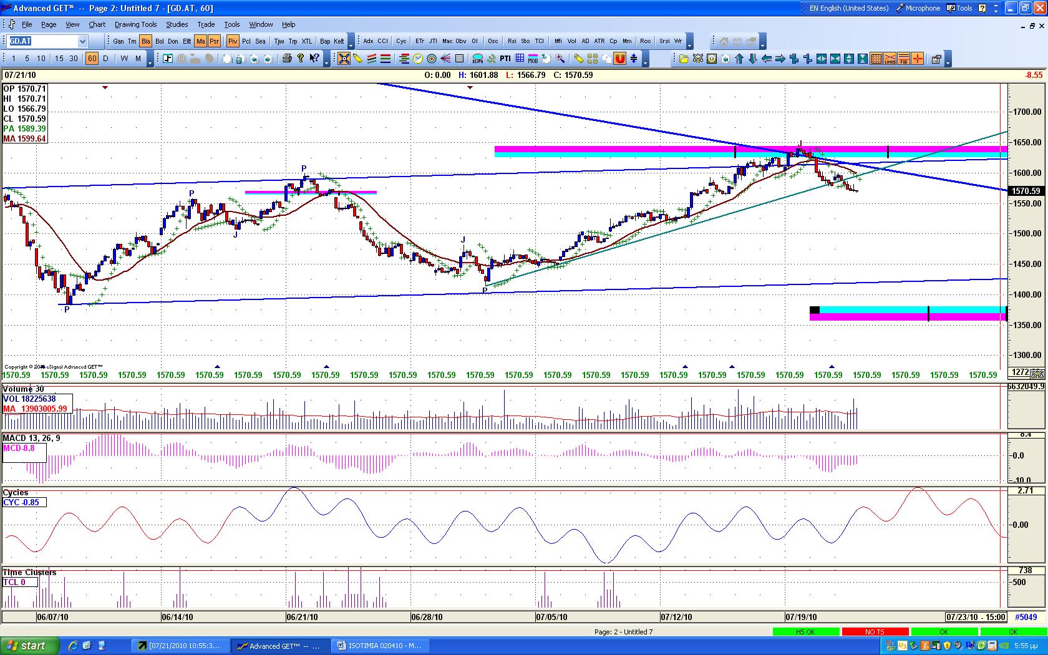The image size is (1048, 655).
Task: Click the magnet snap icon
Action: [619, 59]
